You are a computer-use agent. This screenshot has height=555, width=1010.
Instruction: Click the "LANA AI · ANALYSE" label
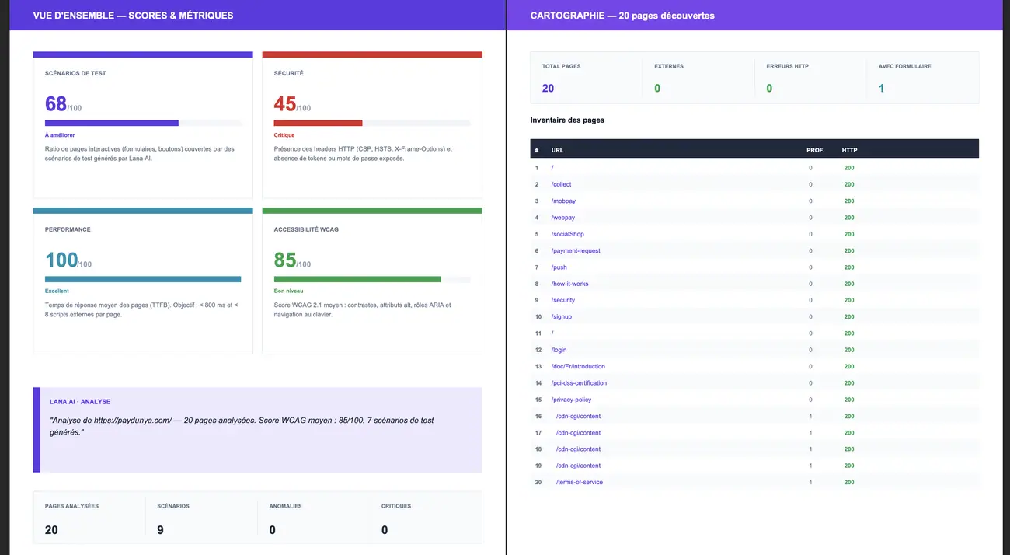coord(80,402)
